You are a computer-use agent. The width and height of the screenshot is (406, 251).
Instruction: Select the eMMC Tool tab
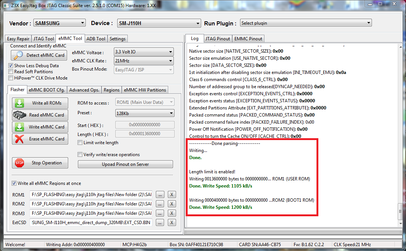pos(70,38)
